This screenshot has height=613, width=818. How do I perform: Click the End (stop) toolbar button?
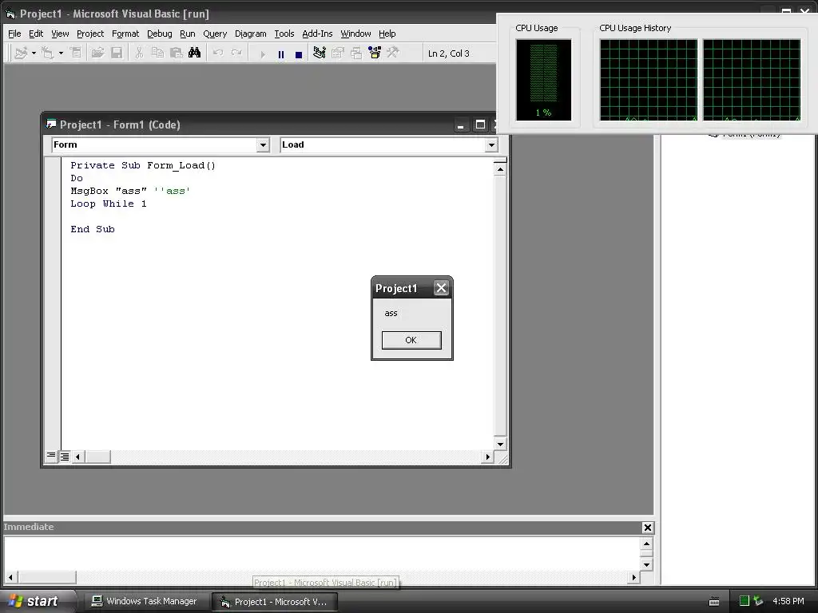299,54
